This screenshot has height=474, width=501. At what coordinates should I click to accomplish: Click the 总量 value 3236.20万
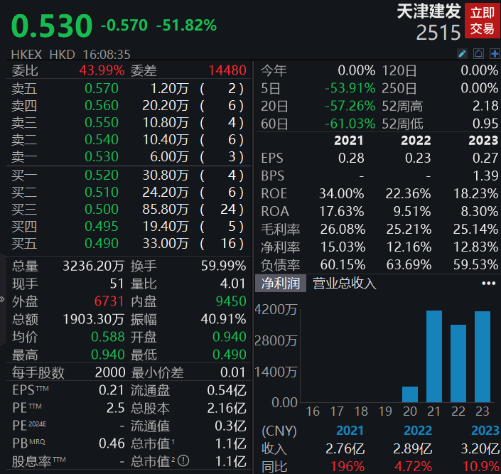(x=94, y=266)
